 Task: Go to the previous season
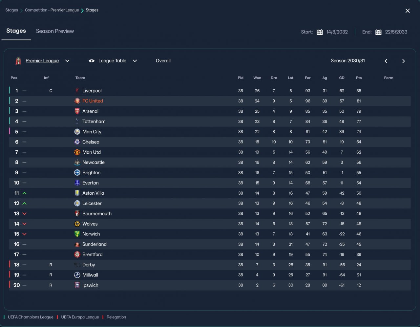[x=386, y=61]
